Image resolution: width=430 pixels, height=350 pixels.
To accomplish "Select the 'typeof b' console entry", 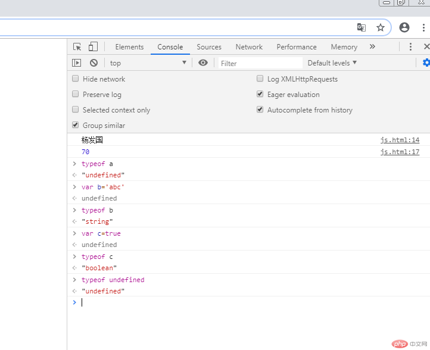I will click(x=97, y=210).
